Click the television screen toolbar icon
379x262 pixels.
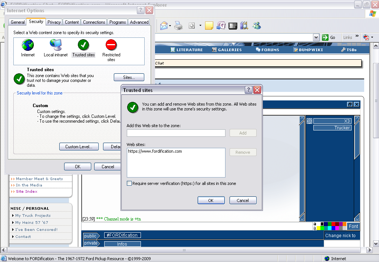[233, 26]
